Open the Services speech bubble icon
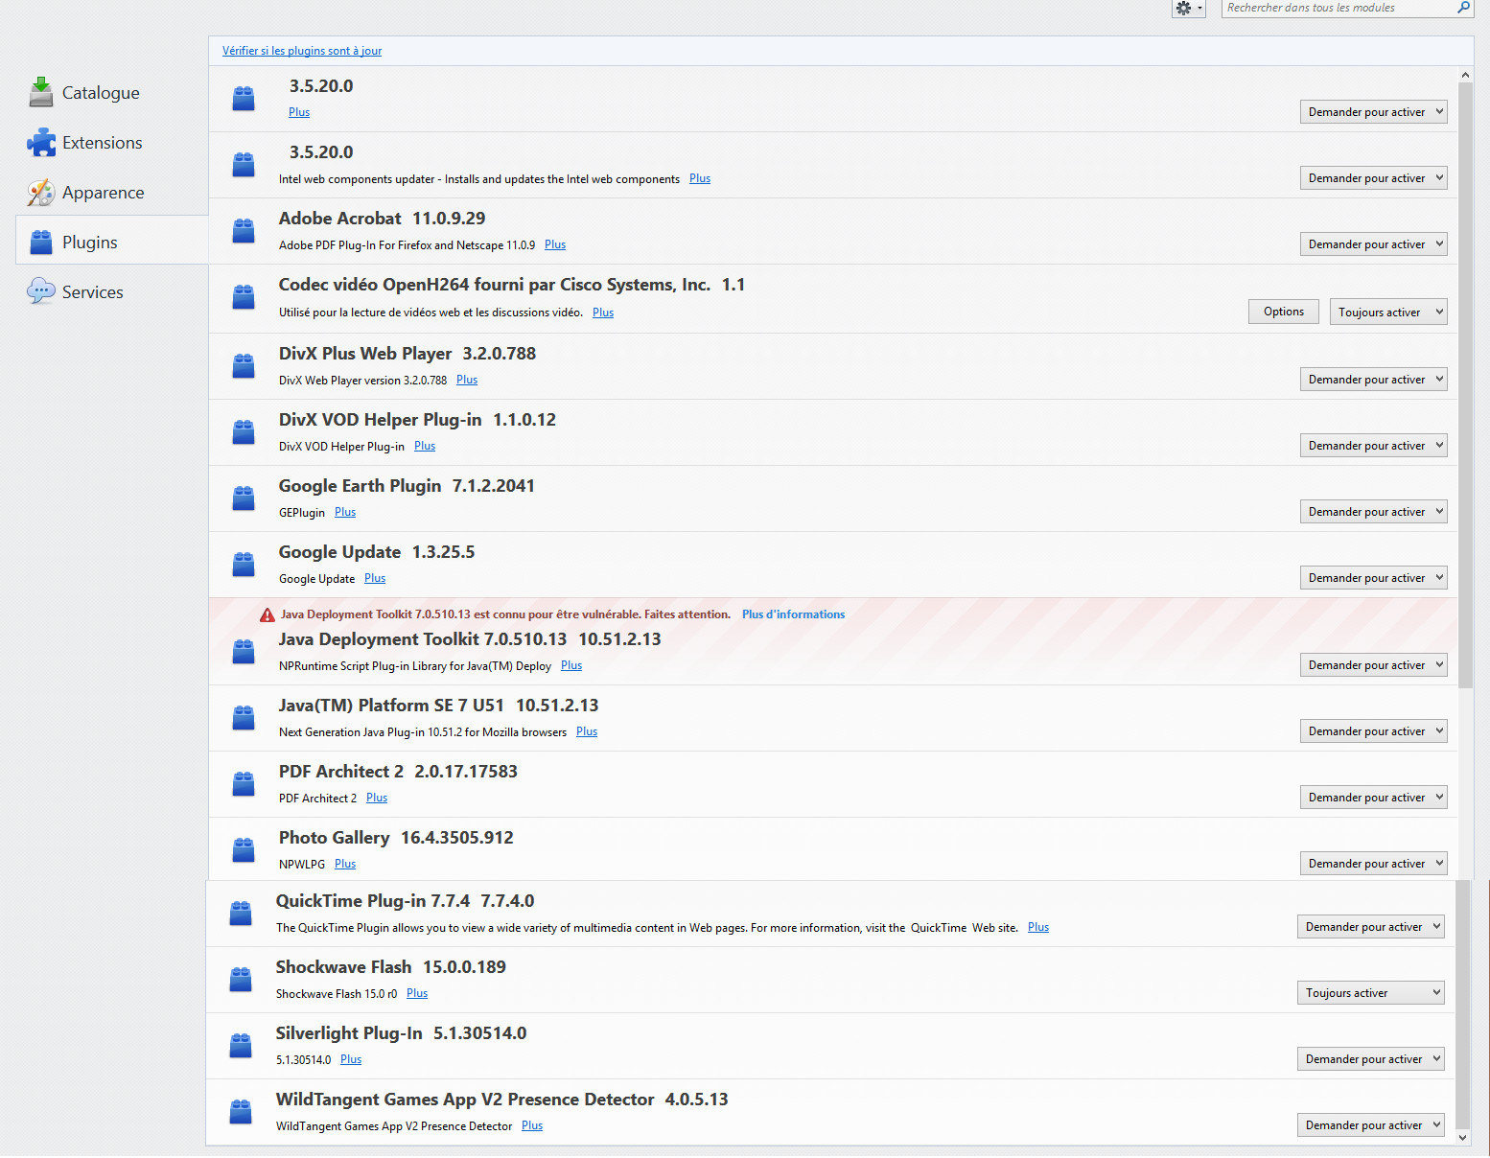This screenshot has height=1158, width=1490. point(41,291)
